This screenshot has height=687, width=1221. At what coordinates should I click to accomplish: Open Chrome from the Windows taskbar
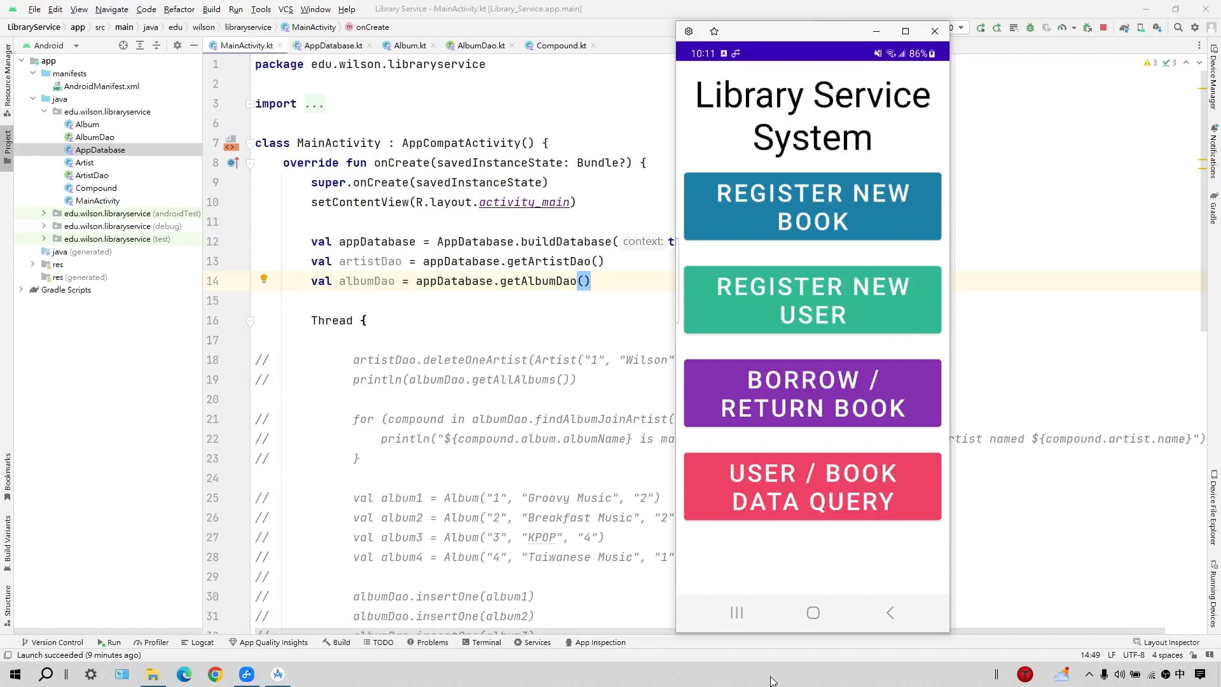pyautogui.click(x=215, y=674)
